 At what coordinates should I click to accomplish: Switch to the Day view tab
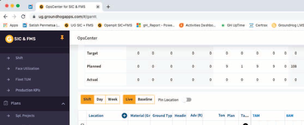tap(100, 99)
